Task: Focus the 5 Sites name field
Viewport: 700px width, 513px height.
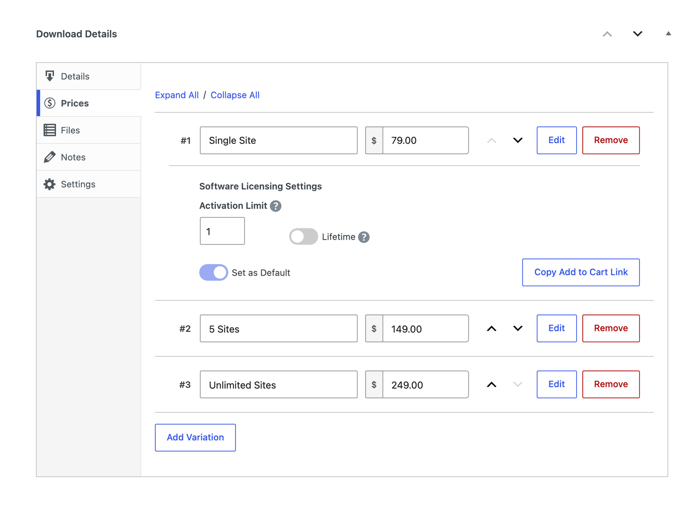Action: pos(279,328)
